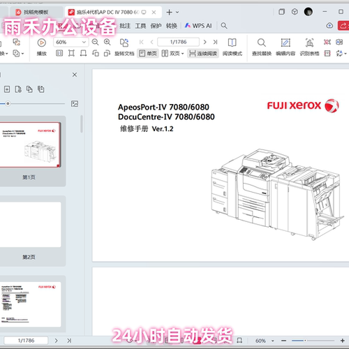Click the red page crop icon beside 识别表格

point(327,54)
